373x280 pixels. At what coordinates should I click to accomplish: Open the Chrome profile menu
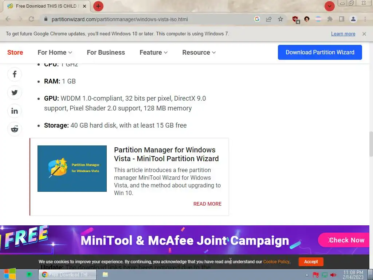click(353, 19)
